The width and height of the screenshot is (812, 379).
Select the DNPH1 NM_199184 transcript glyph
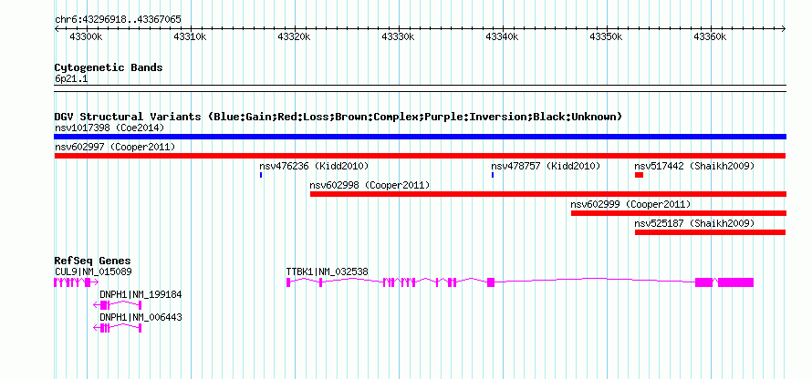click(x=118, y=305)
